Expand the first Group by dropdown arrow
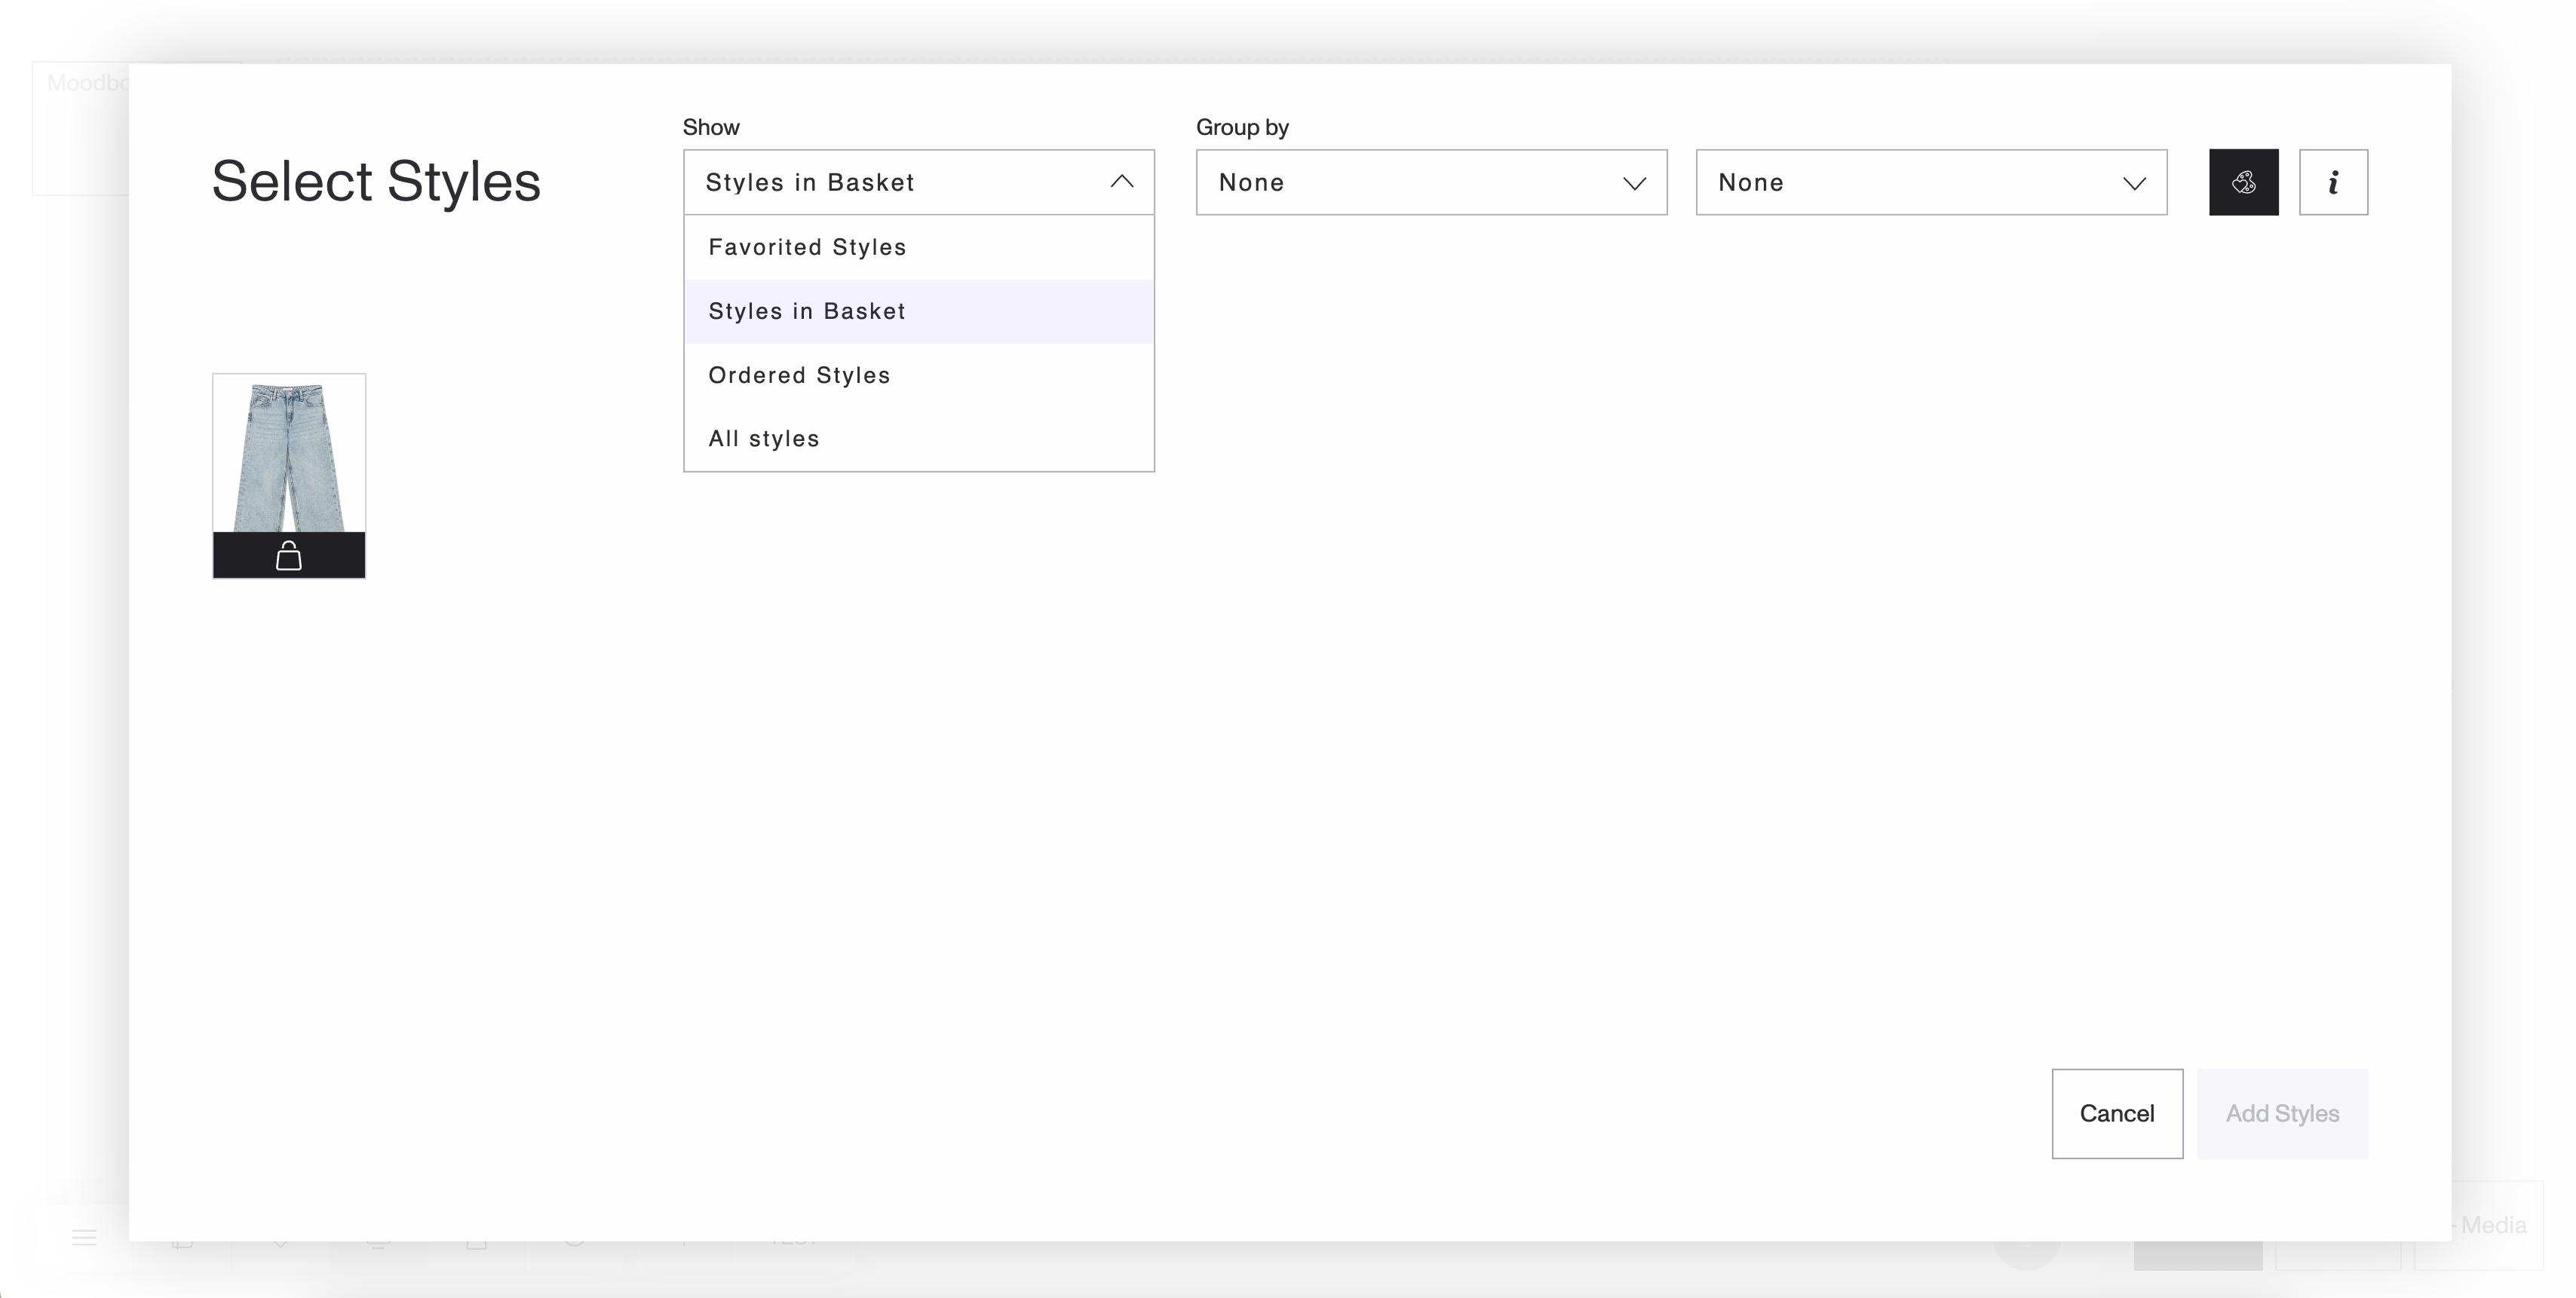 (x=1634, y=183)
